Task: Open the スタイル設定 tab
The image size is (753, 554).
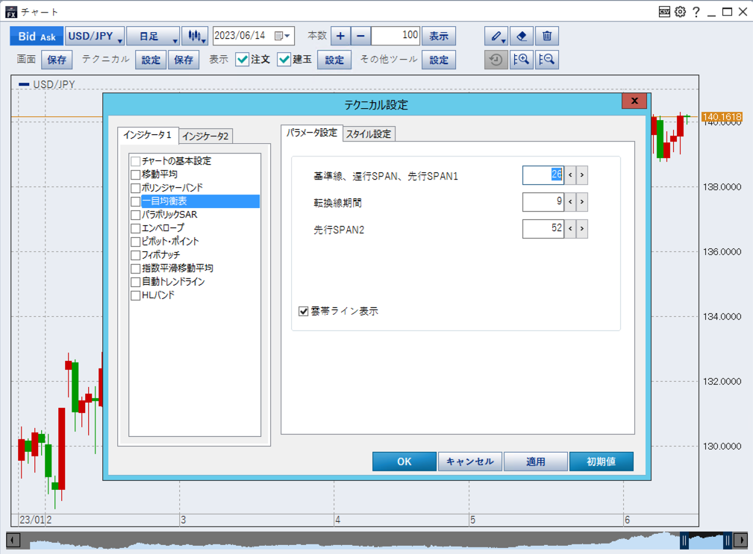Action: [x=369, y=134]
